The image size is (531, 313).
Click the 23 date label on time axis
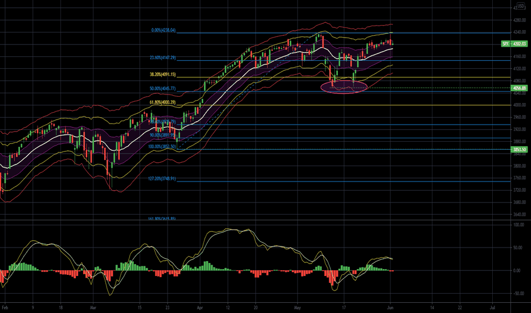tap(168, 308)
